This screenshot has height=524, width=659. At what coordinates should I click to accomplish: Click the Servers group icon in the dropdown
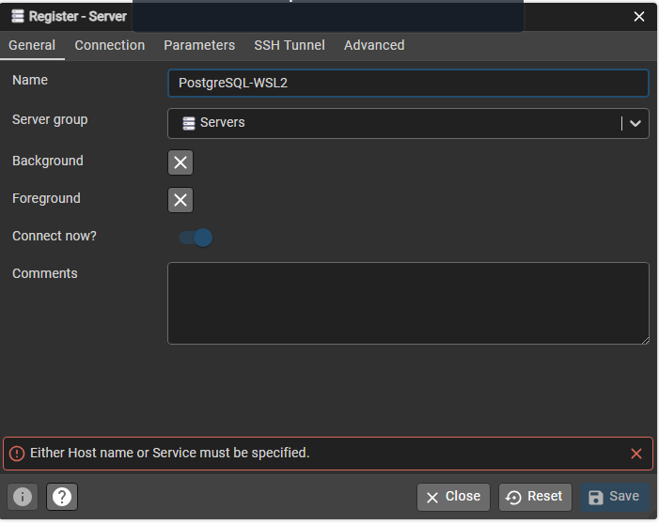click(x=189, y=123)
